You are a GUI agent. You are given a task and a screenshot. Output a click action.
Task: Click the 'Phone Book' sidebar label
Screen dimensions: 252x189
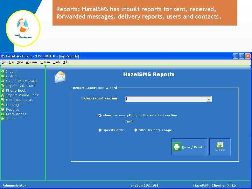tap(16, 91)
